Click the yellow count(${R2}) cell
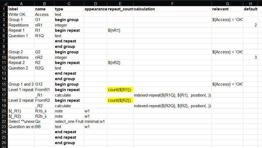The width and height of the screenshot is (262, 148). point(120,100)
